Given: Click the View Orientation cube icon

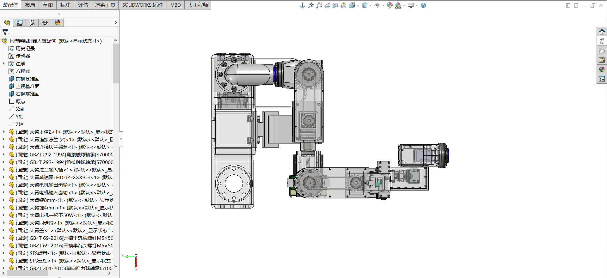Looking at the screenshot, I should pos(352,5).
